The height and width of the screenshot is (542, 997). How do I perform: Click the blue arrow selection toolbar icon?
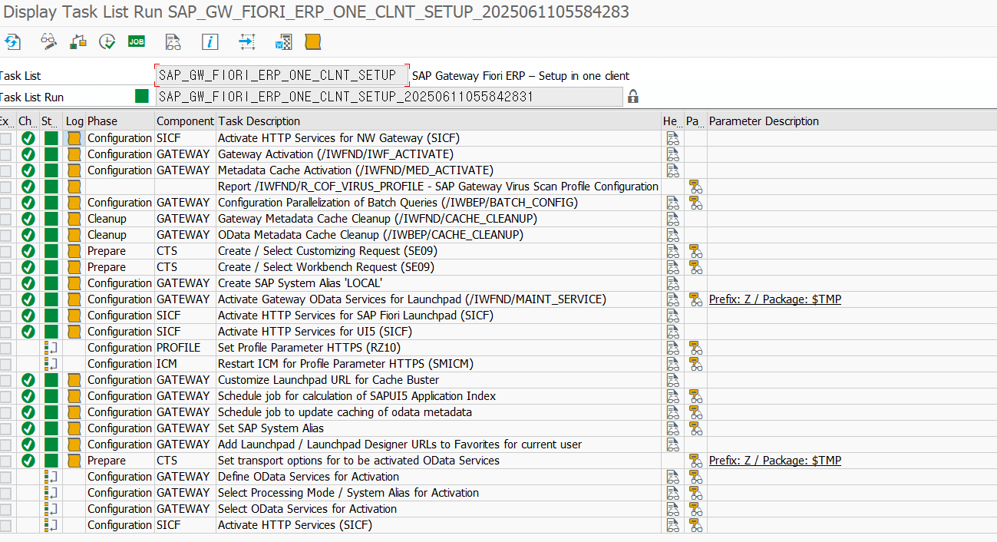[x=246, y=42]
